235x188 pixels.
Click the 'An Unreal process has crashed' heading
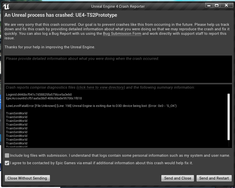click(x=61, y=15)
